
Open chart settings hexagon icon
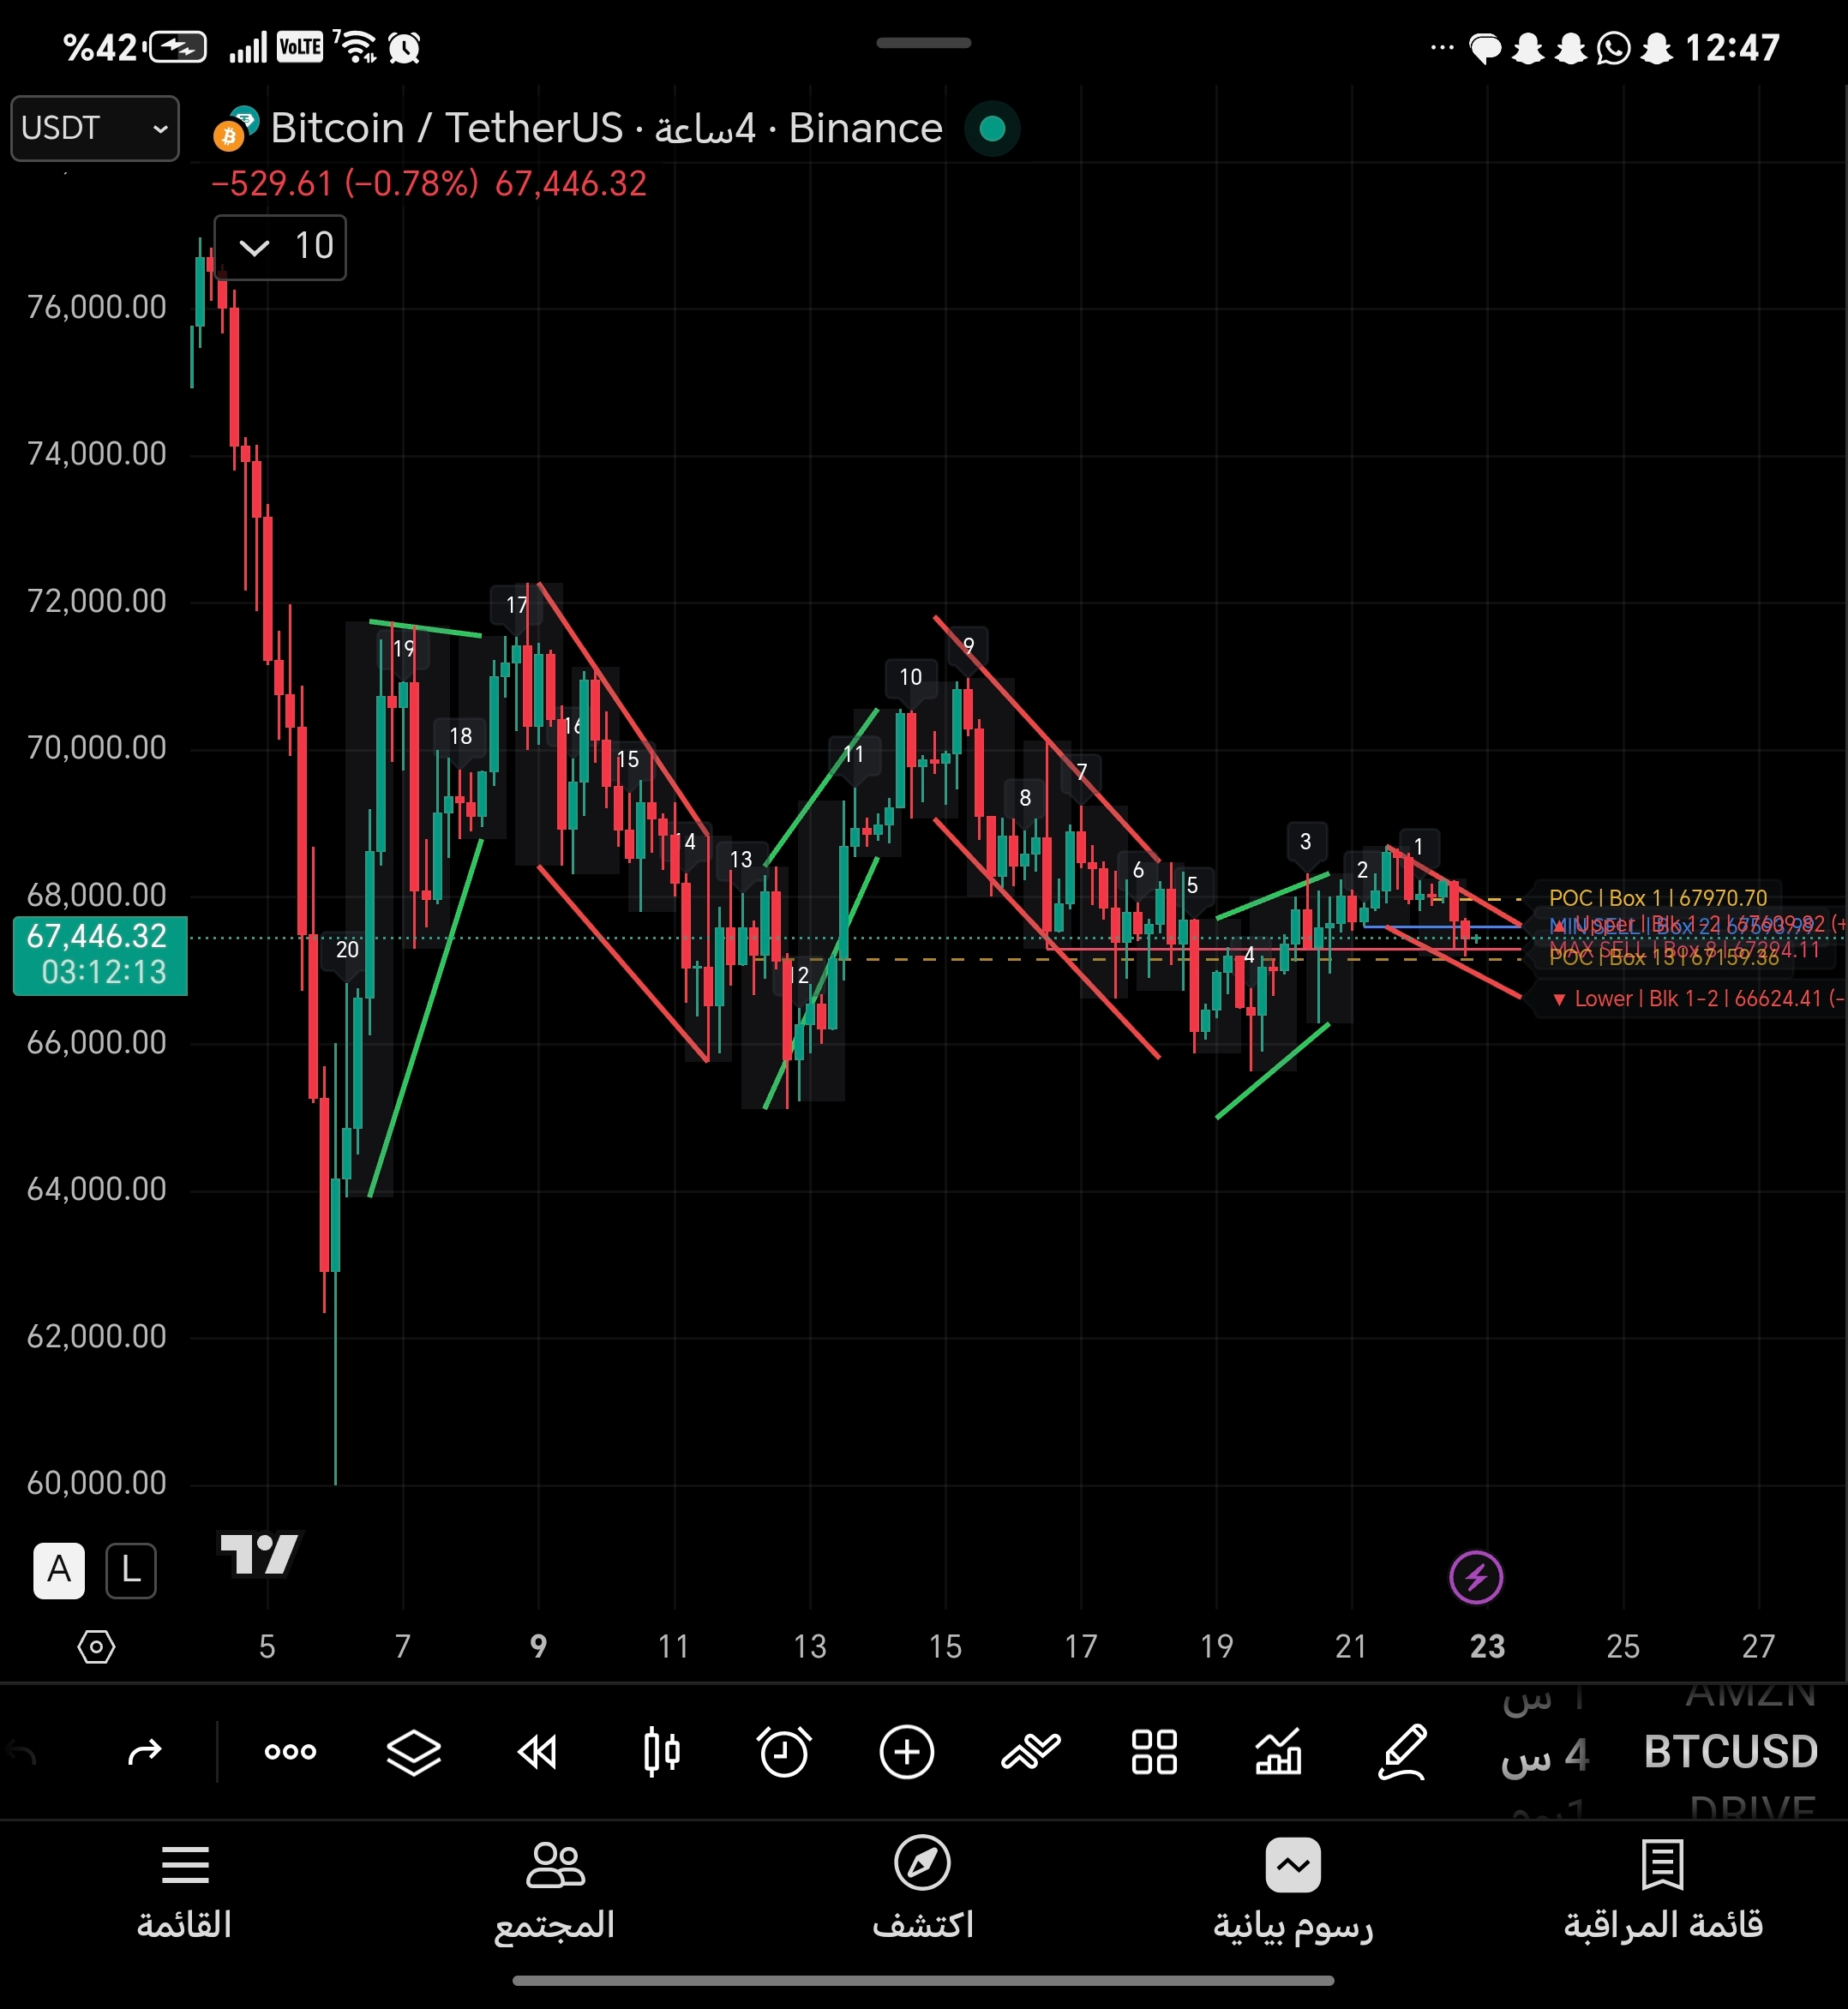click(96, 1646)
